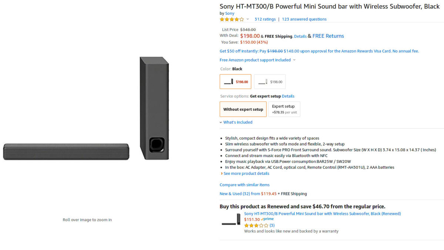Click the FREE Returns link
The image size is (444, 250).
point(328,36)
